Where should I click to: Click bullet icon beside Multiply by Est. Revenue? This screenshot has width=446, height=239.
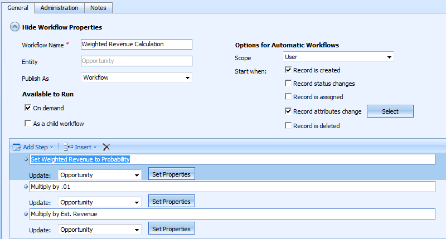tap(26, 213)
